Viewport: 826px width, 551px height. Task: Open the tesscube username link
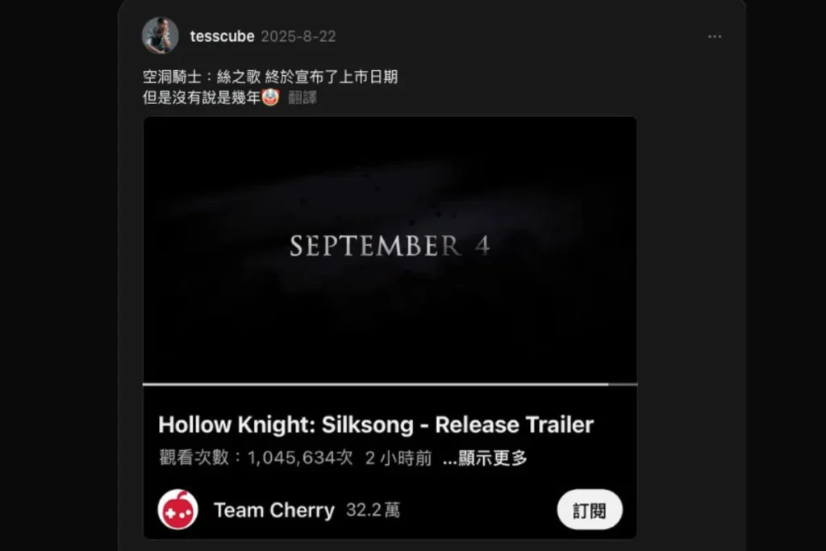coord(222,36)
